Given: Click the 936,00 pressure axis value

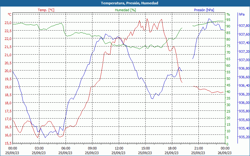Looking at the screenshot, I should [244, 103].
